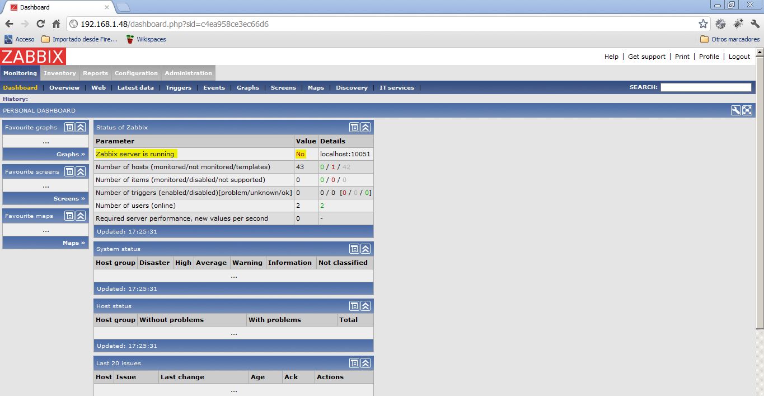Open the Configuration main tab
The width and height of the screenshot is (764, 396).
pyautogui.click(x=136, y=73)
